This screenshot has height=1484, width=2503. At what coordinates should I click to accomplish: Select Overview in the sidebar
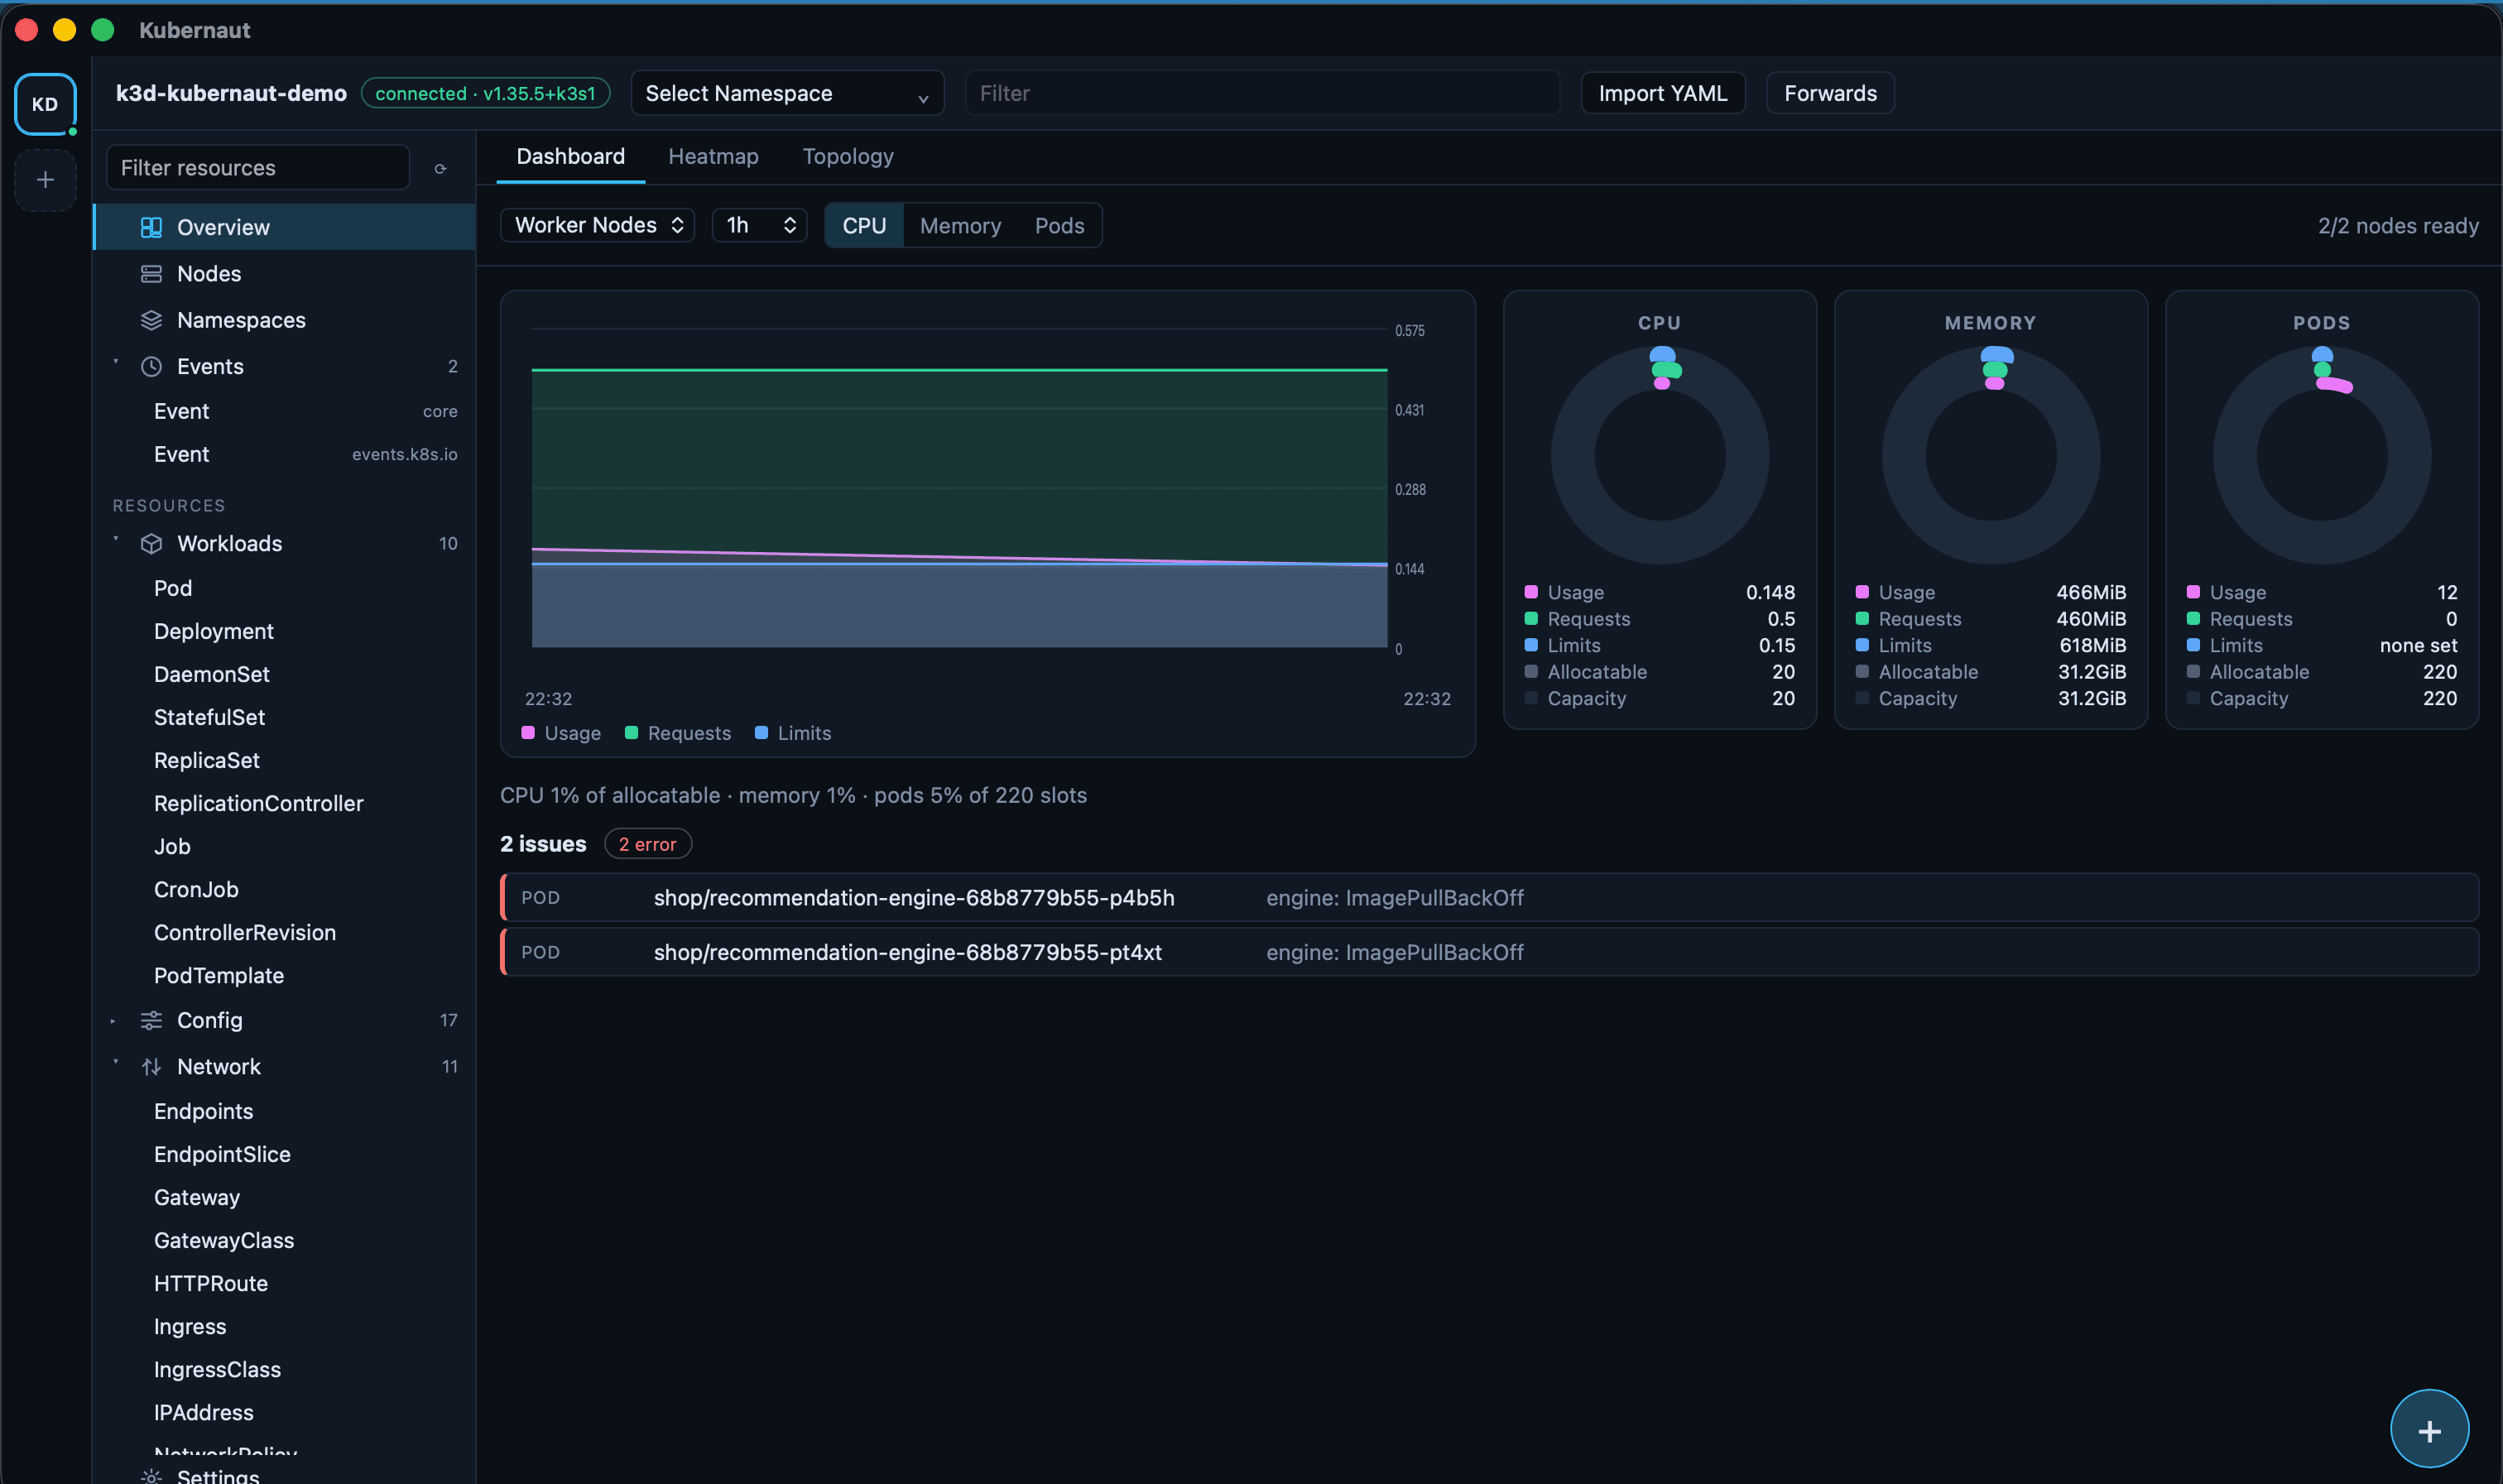285,227
